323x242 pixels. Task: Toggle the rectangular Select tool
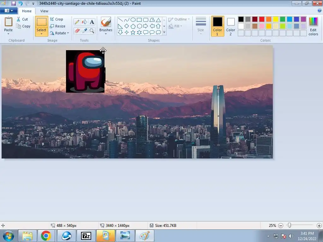(x=42, y=22)
